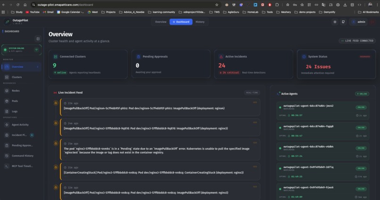Open the Nodes page in the sidebar

pos(21,91)
